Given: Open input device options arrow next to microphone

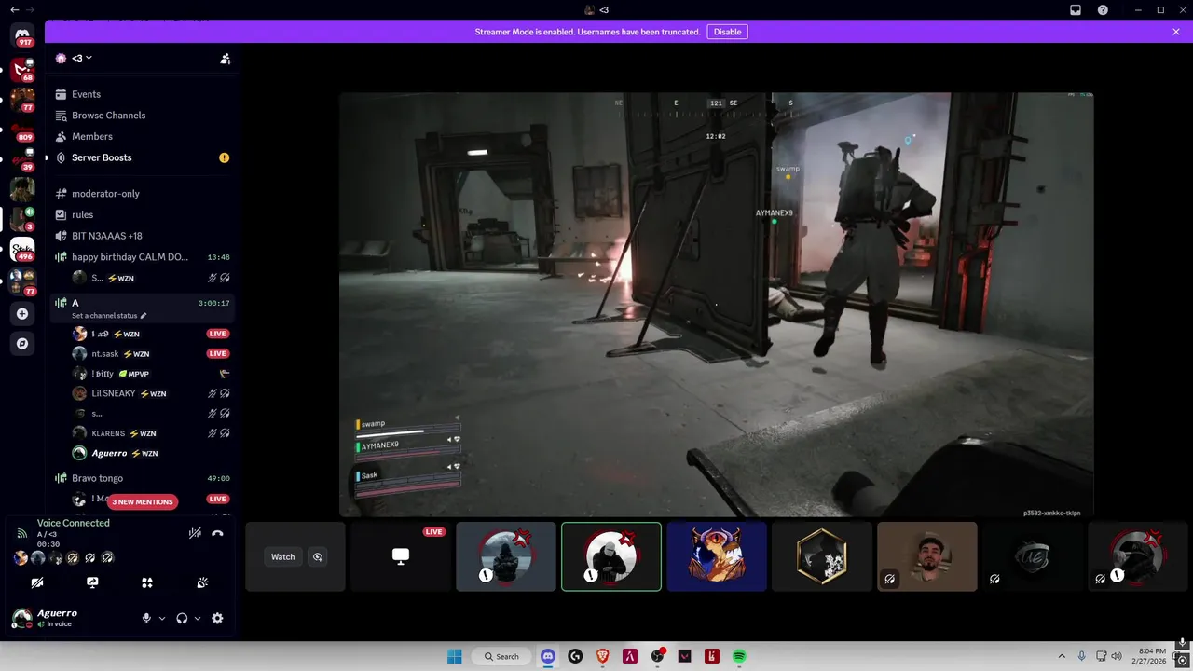Looking at the screenshot, I should point(162,618).
